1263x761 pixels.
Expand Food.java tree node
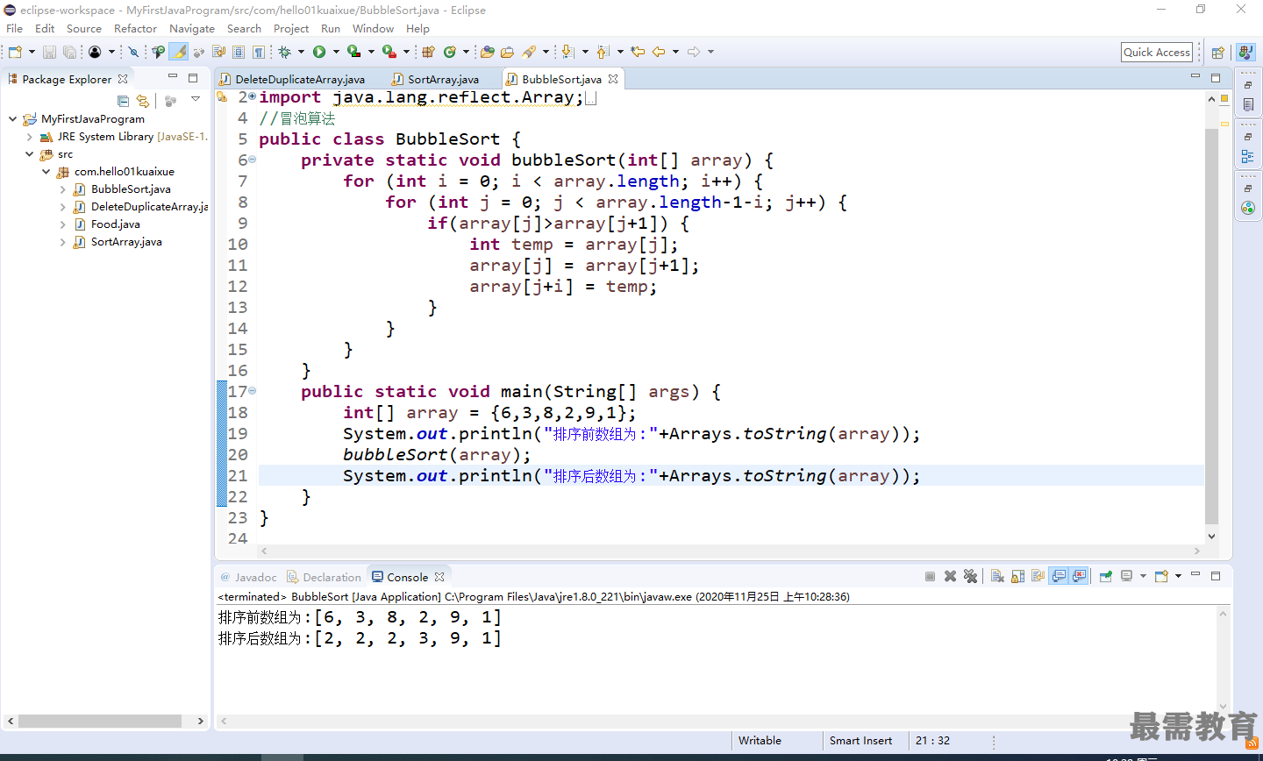62,224
